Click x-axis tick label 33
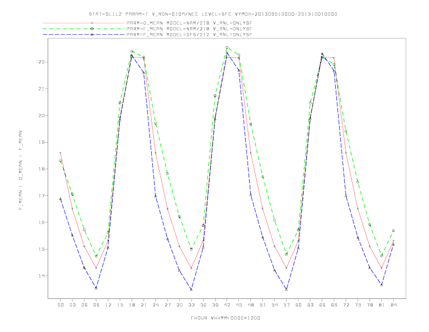This screenshot has height=332, width=429. click(191, 305)
